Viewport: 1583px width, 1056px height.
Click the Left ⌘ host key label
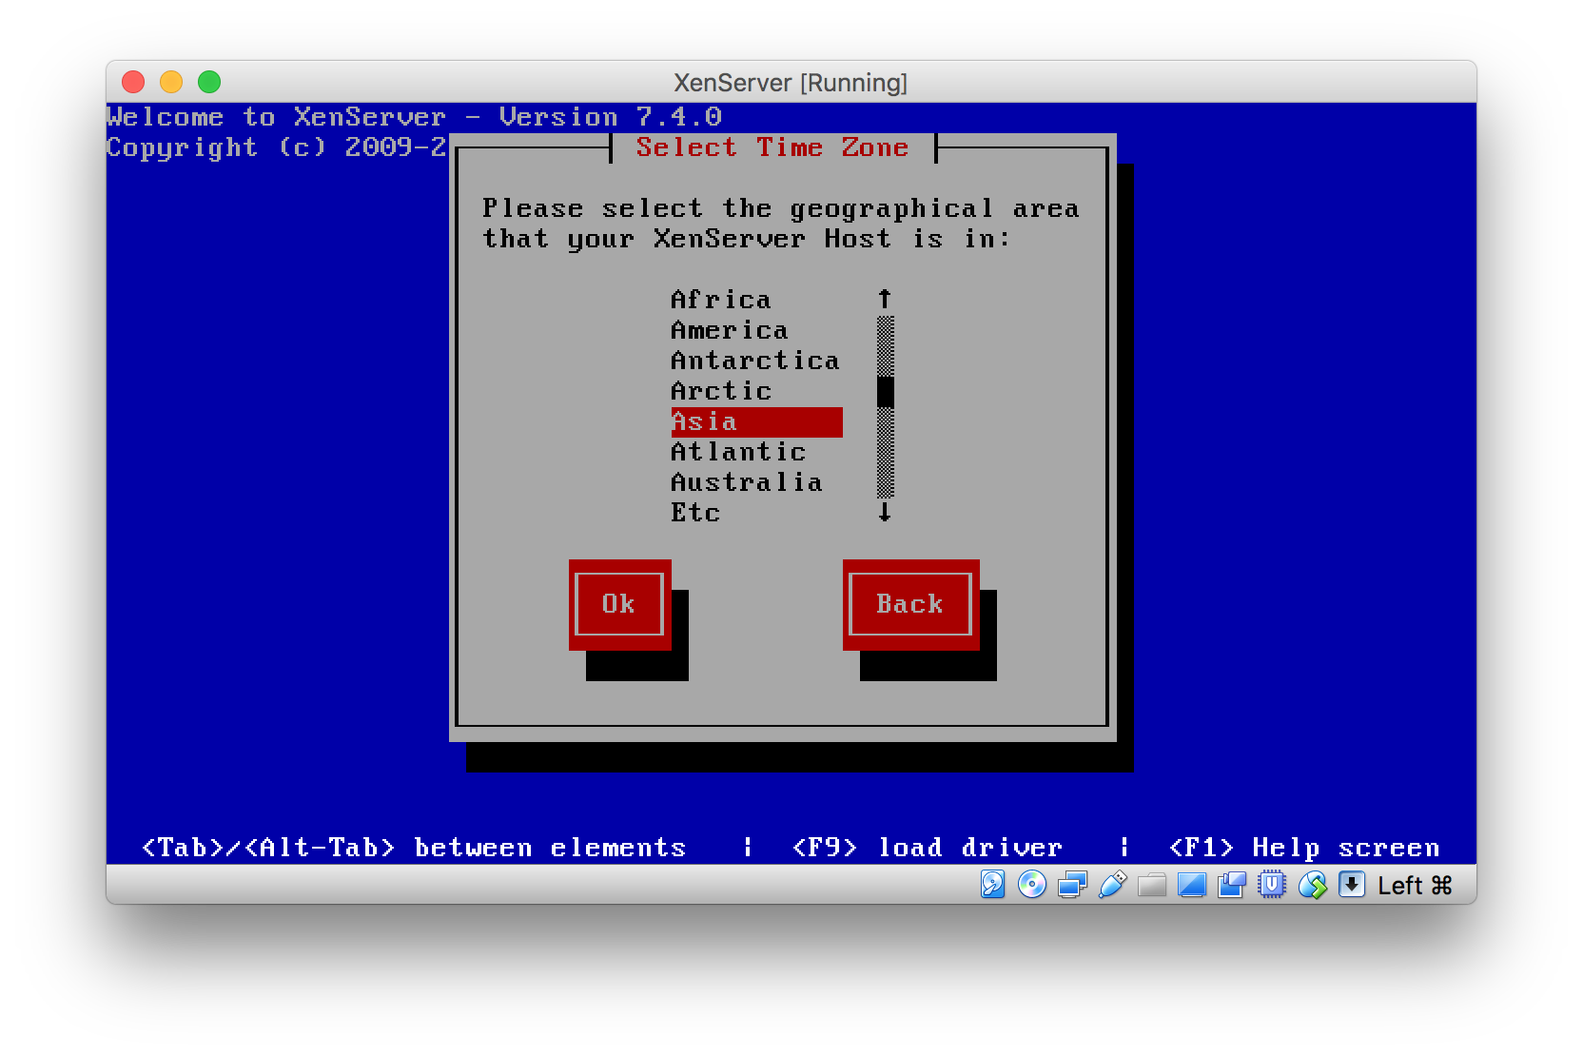[1415, 886]
